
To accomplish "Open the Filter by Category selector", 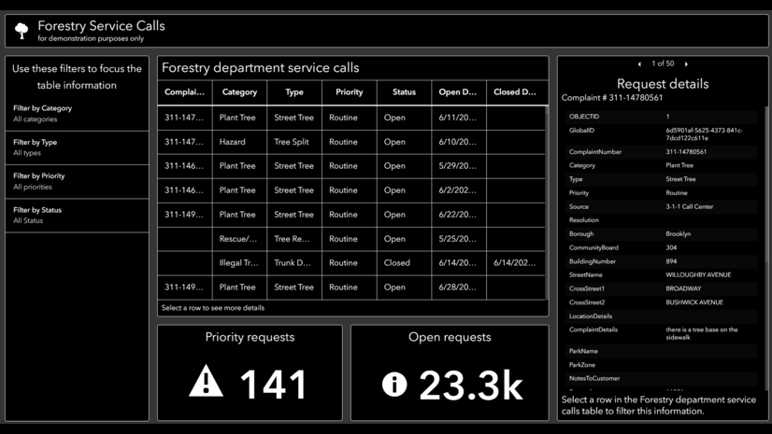I will (77, 114).
